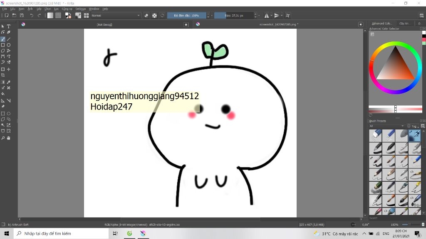Select the Crop tool
The image size is (426, 239).
(3, 75)
